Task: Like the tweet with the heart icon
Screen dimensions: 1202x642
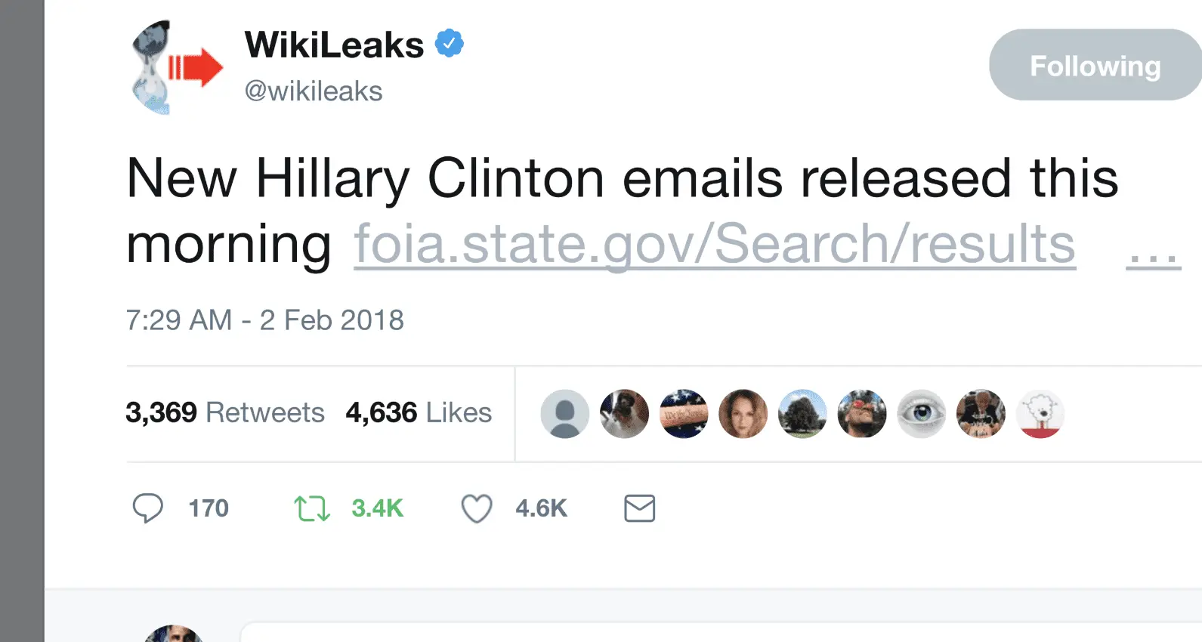Action: pos(477,508)
